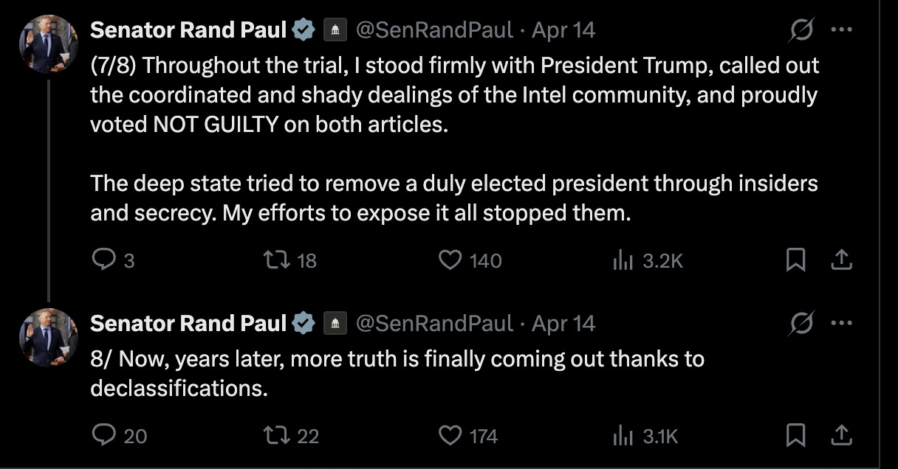898x469 pixels.
Task: Reply to the 7/8 trial tweet
Action: click(102, 260)
